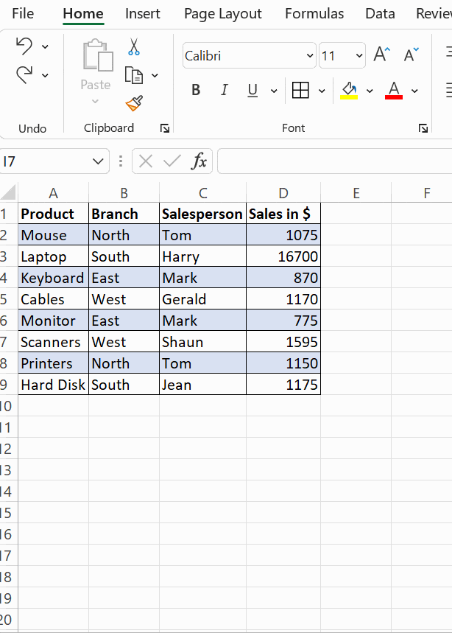Select column E header
The height and width of the screenshot is (633, 452).
[x=356, y=193]
